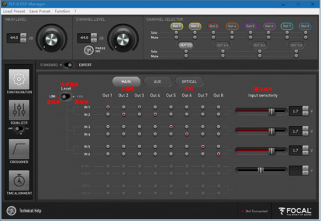Click the IN 1/2 sensitivity slider
Screen dimensions: 321x221
261,111
